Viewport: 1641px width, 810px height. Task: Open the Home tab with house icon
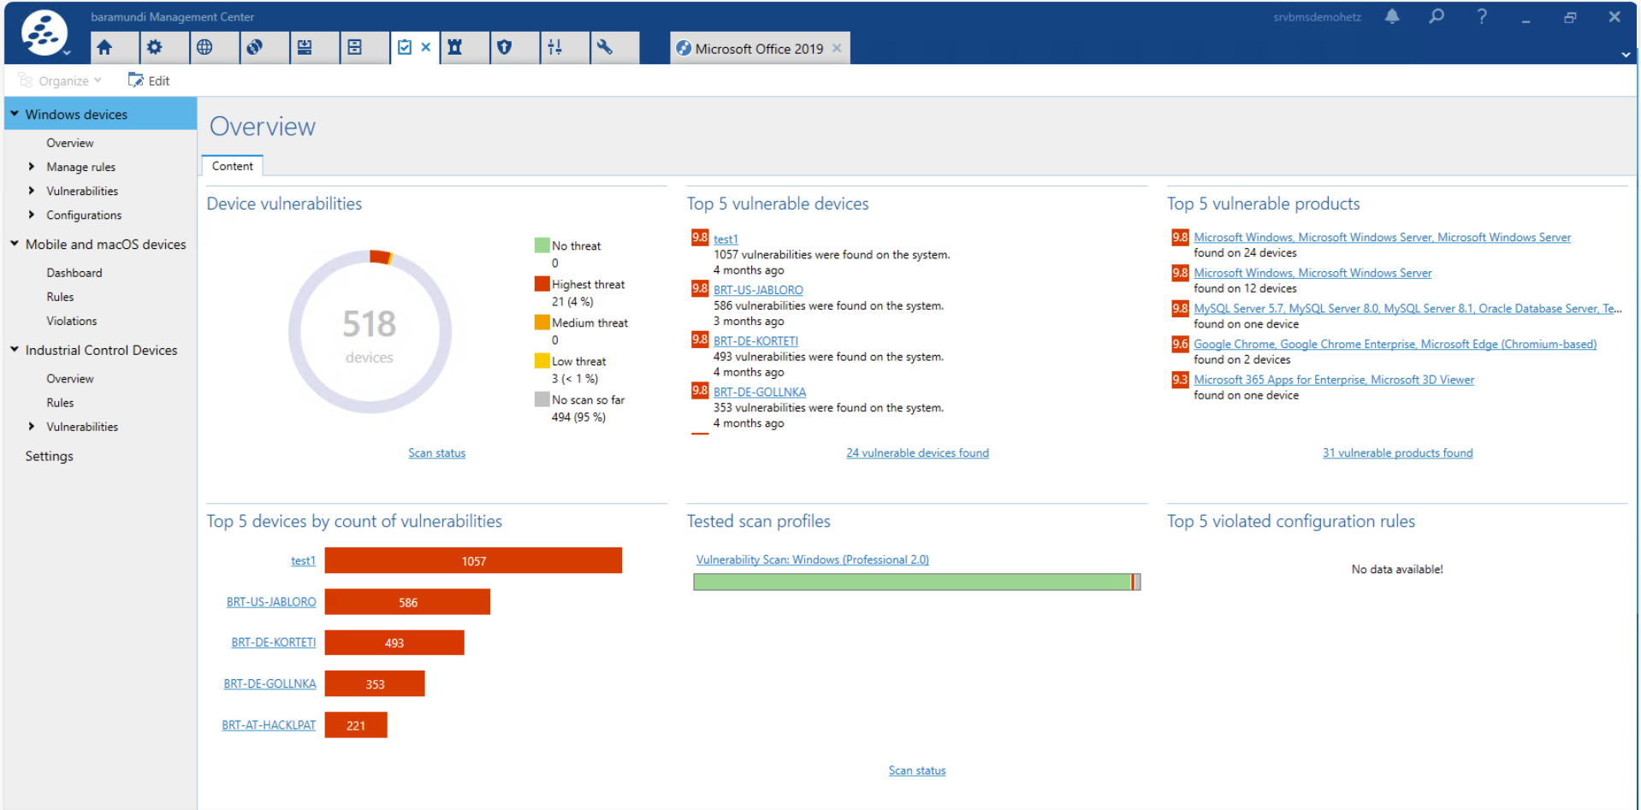tap(104, 48)
